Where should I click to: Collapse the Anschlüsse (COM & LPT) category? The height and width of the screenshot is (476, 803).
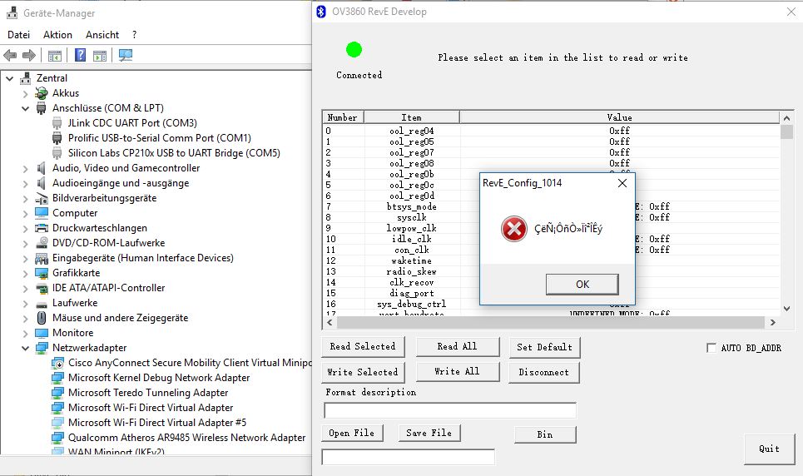pos(26,108)
